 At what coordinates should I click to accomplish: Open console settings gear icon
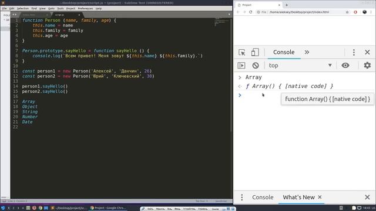point(367,65)
